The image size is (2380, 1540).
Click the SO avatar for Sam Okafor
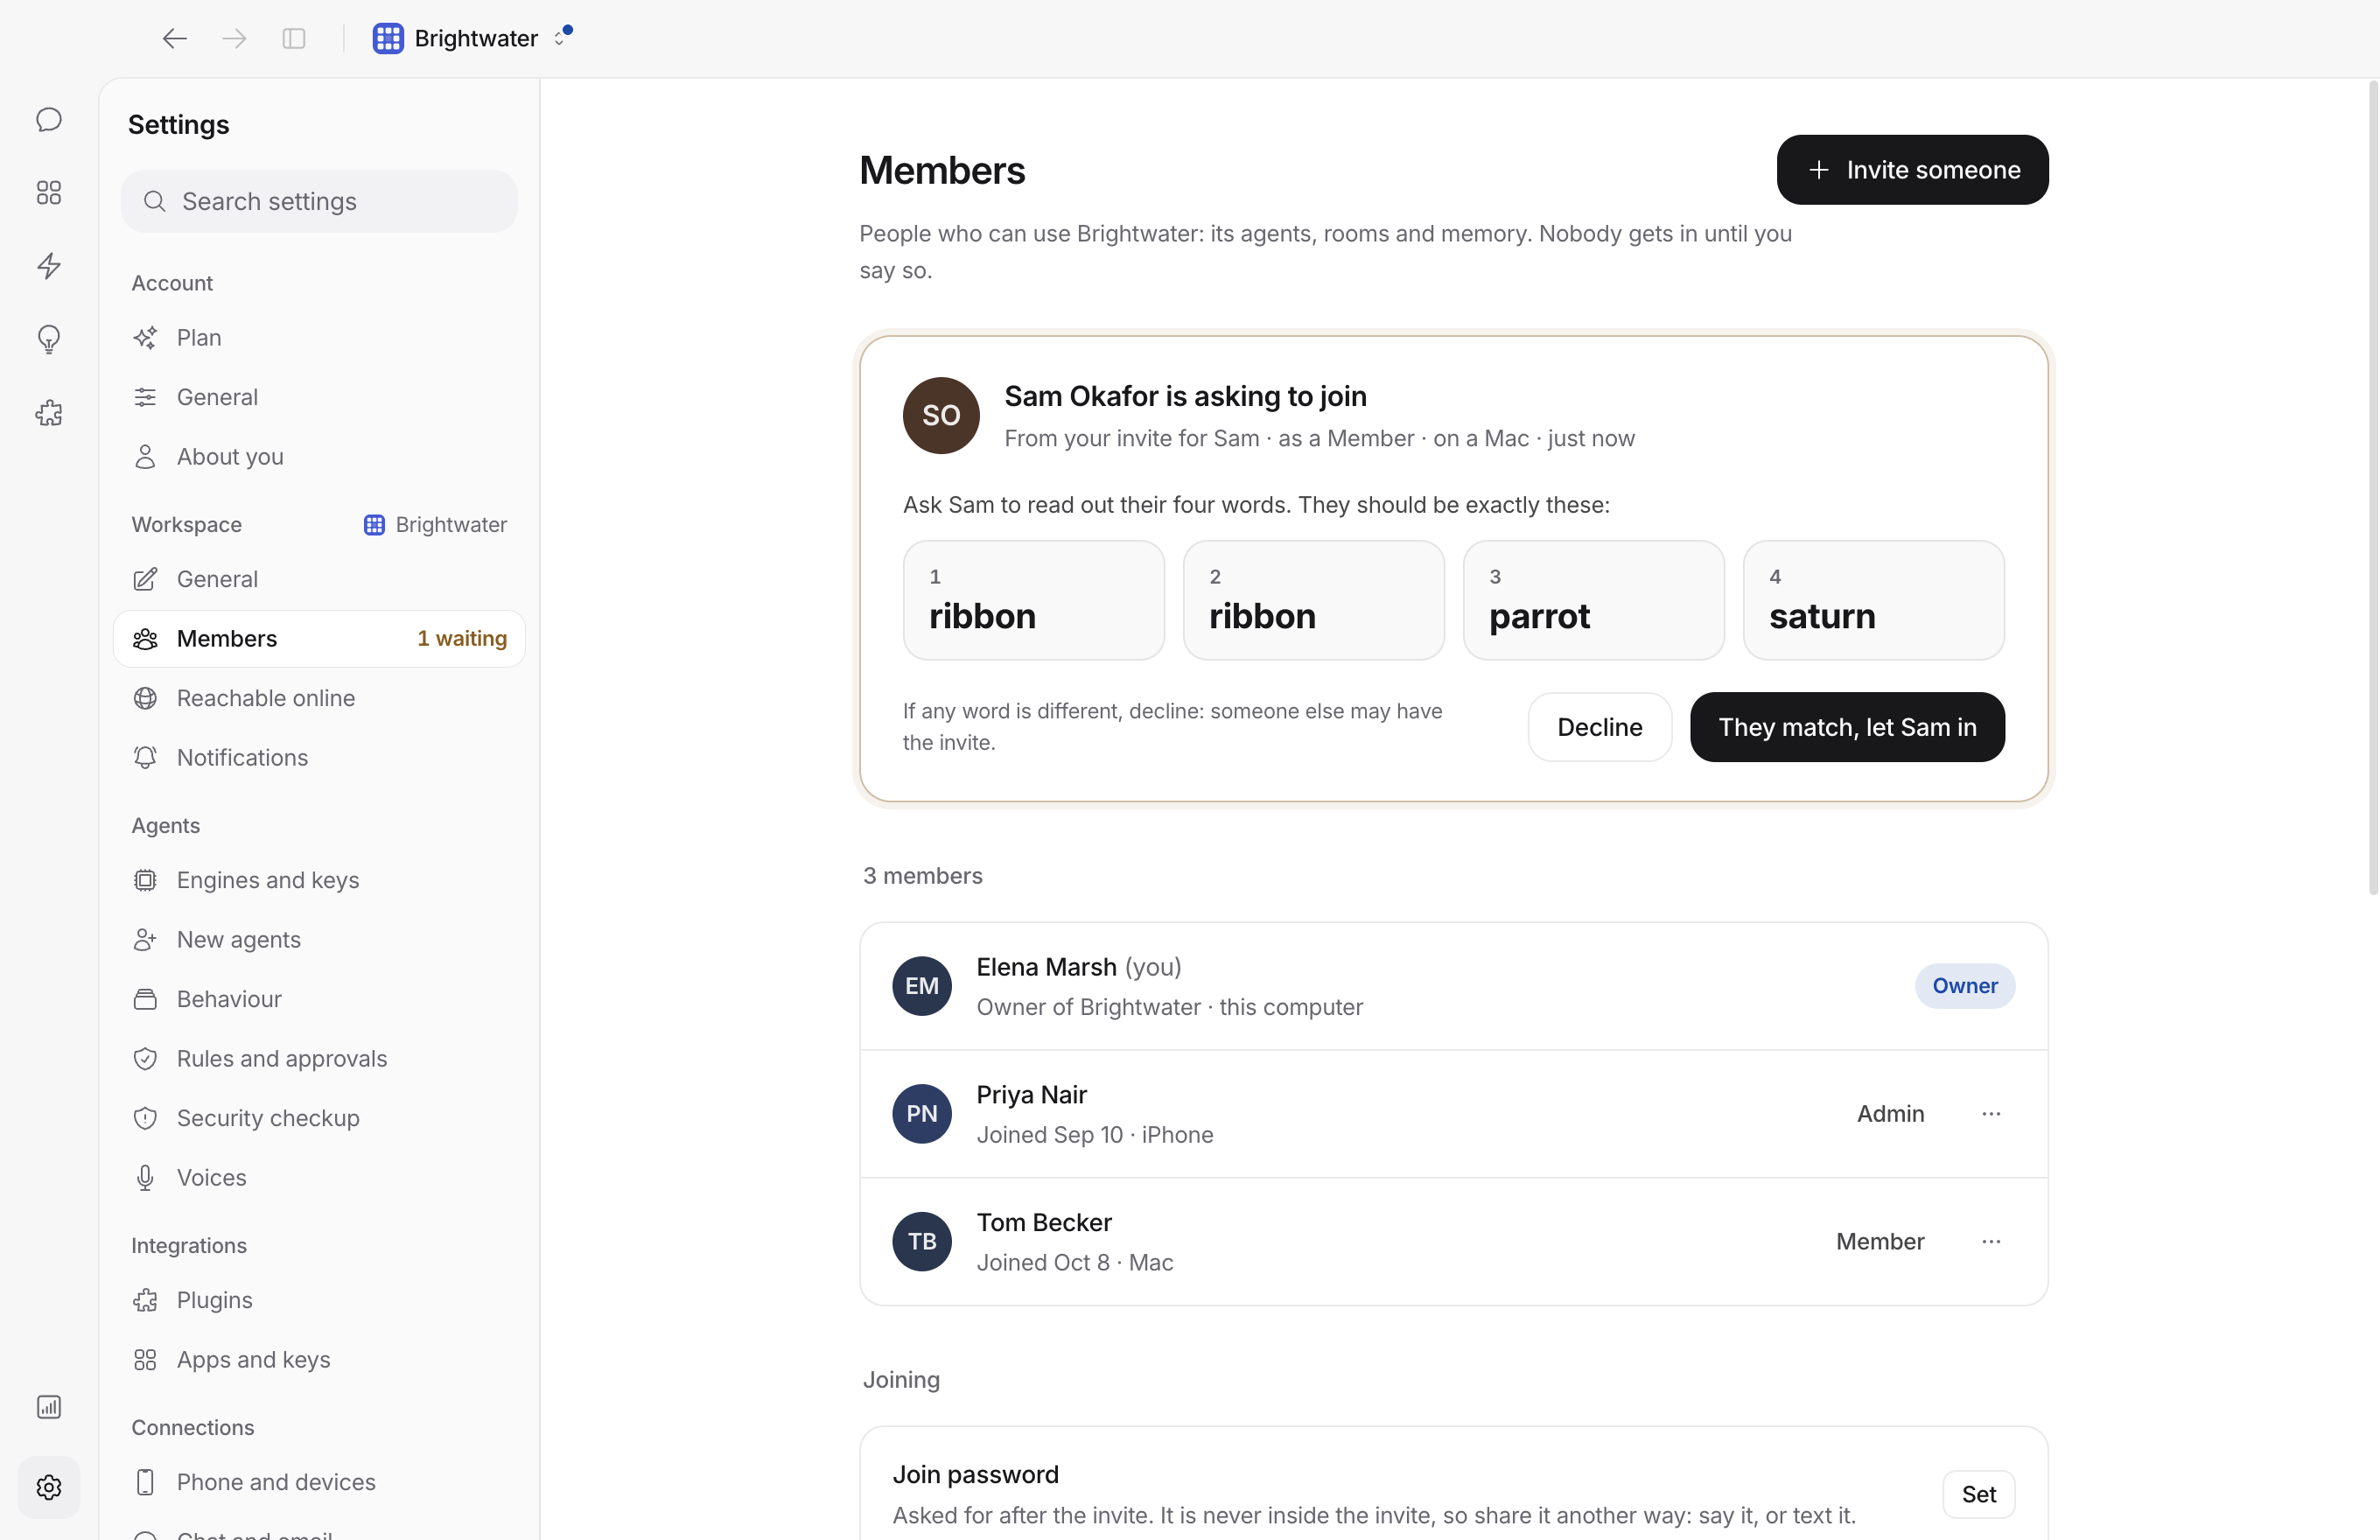[x=941, y=415]
